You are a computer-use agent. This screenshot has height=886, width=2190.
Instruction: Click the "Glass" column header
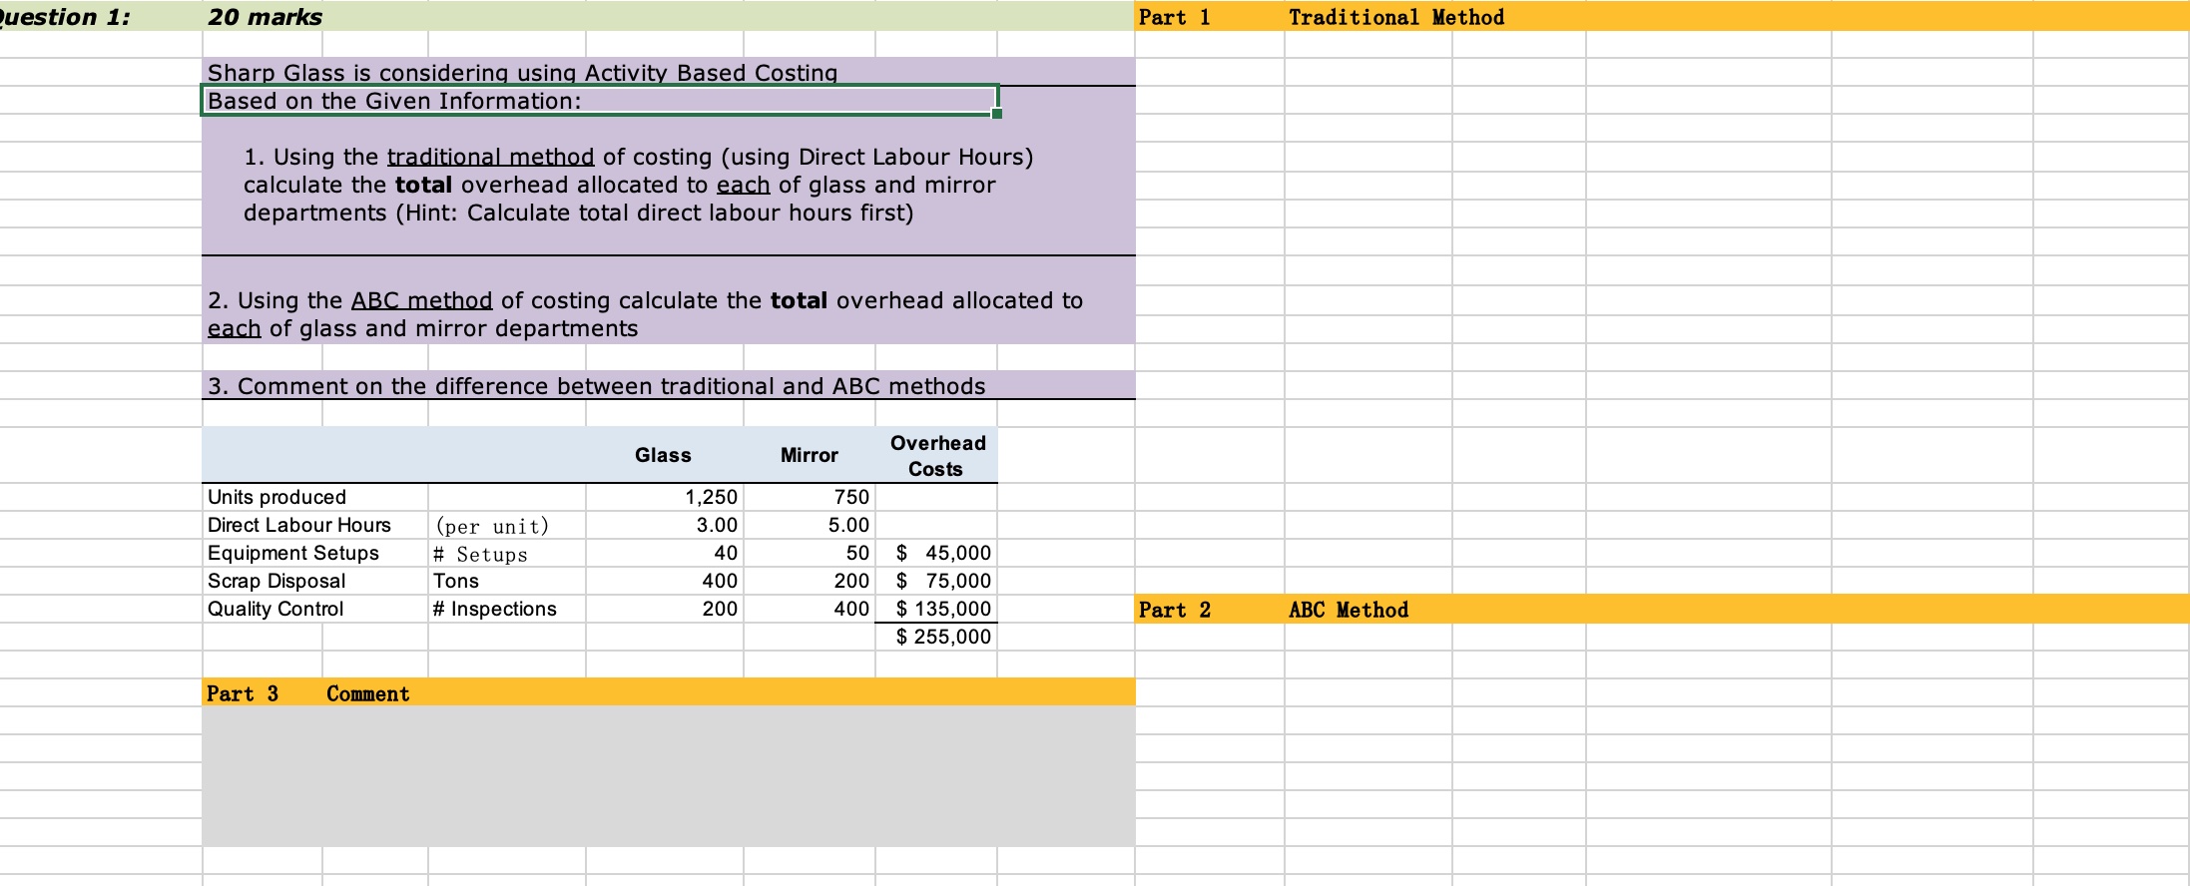[x=664, y=455]
